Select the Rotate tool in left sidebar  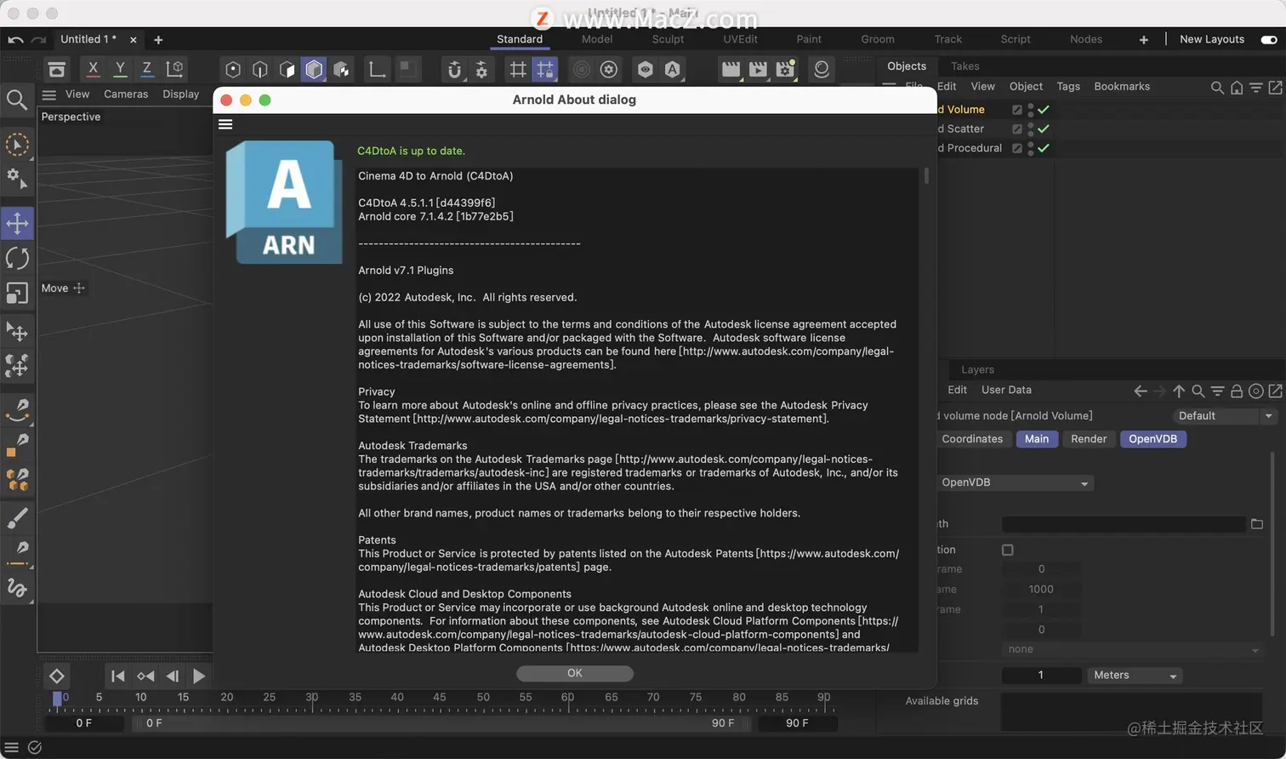pyautogui.click(x=17, y=258)
